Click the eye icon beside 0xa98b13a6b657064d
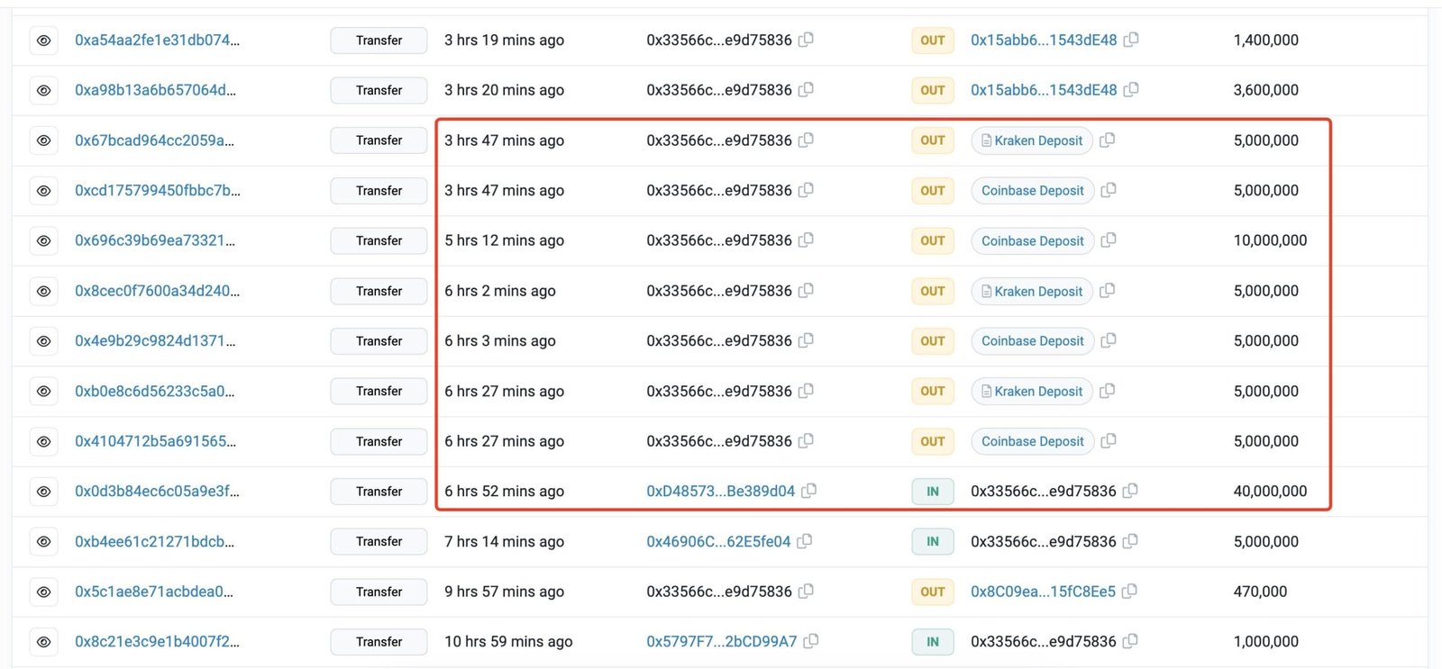The height and width of the screenshot is (669, 1442). [43, 90]
